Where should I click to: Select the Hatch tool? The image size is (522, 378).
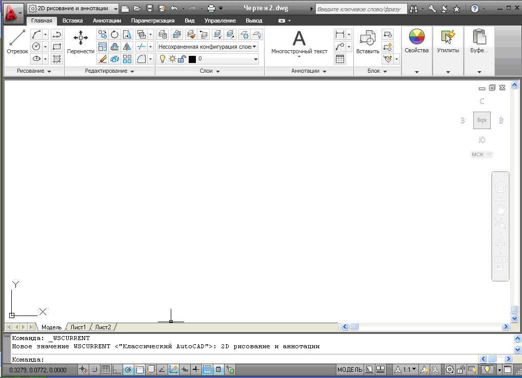point(57,59)
